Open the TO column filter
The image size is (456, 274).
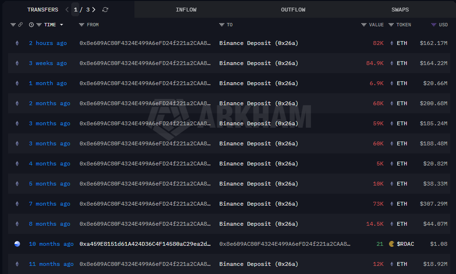pos(222,25)
